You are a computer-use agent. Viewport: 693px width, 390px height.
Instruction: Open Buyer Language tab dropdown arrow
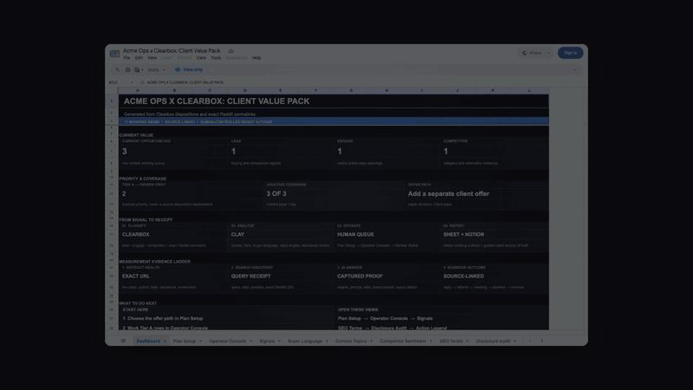tap(327, 341)
